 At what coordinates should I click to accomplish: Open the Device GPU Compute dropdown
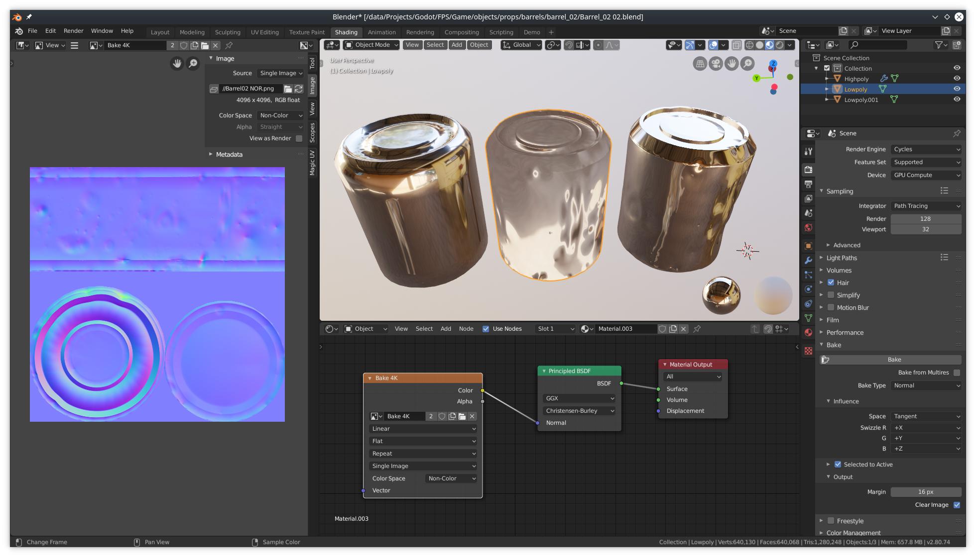click(x=926, y=175)
